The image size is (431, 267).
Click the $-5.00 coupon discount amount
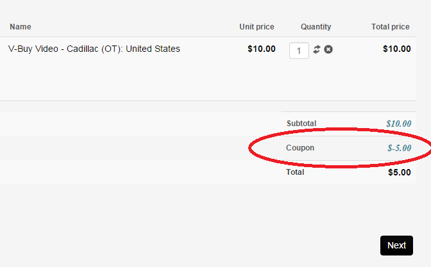pos(399,149)
